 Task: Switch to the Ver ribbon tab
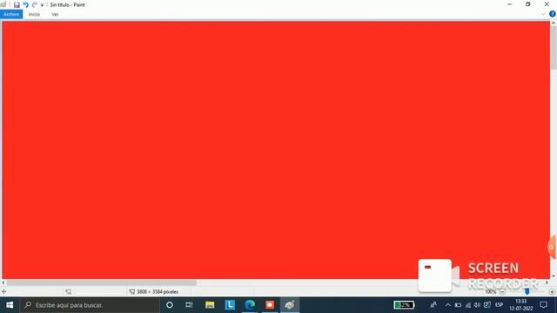55,14
